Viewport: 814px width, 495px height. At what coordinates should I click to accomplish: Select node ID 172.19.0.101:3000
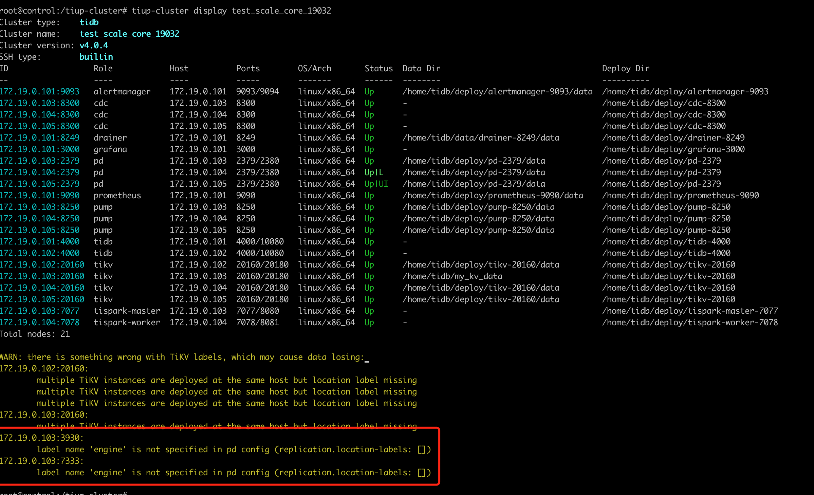(x=39, y=149)
